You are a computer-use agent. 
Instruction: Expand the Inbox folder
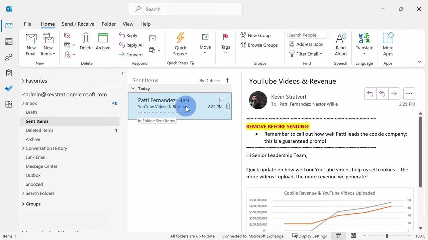(23, 103)
